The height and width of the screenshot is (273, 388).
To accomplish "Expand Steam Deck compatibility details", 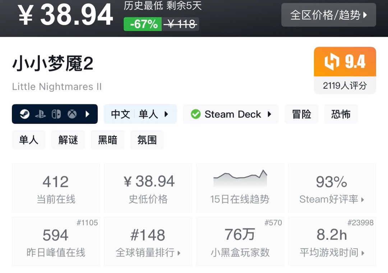I will 231,114.
